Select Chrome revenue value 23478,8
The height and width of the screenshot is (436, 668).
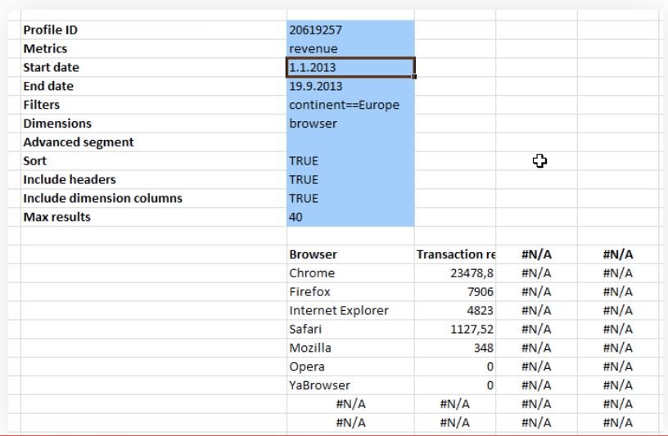[x=455, y=273]
